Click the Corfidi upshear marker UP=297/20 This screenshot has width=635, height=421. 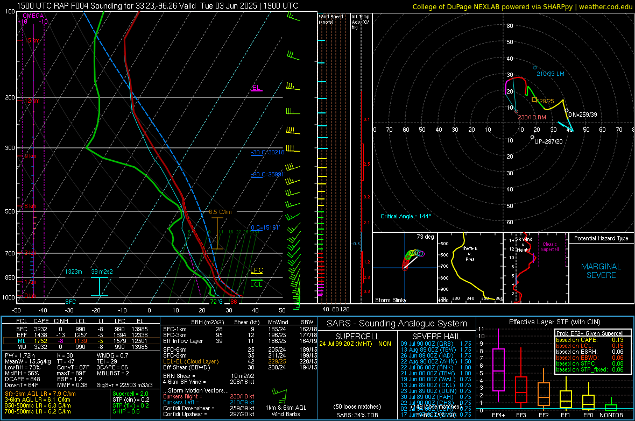click(x=533, y=137)
